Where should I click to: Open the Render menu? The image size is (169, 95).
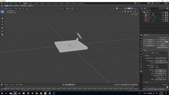click(x=11, y=3)
